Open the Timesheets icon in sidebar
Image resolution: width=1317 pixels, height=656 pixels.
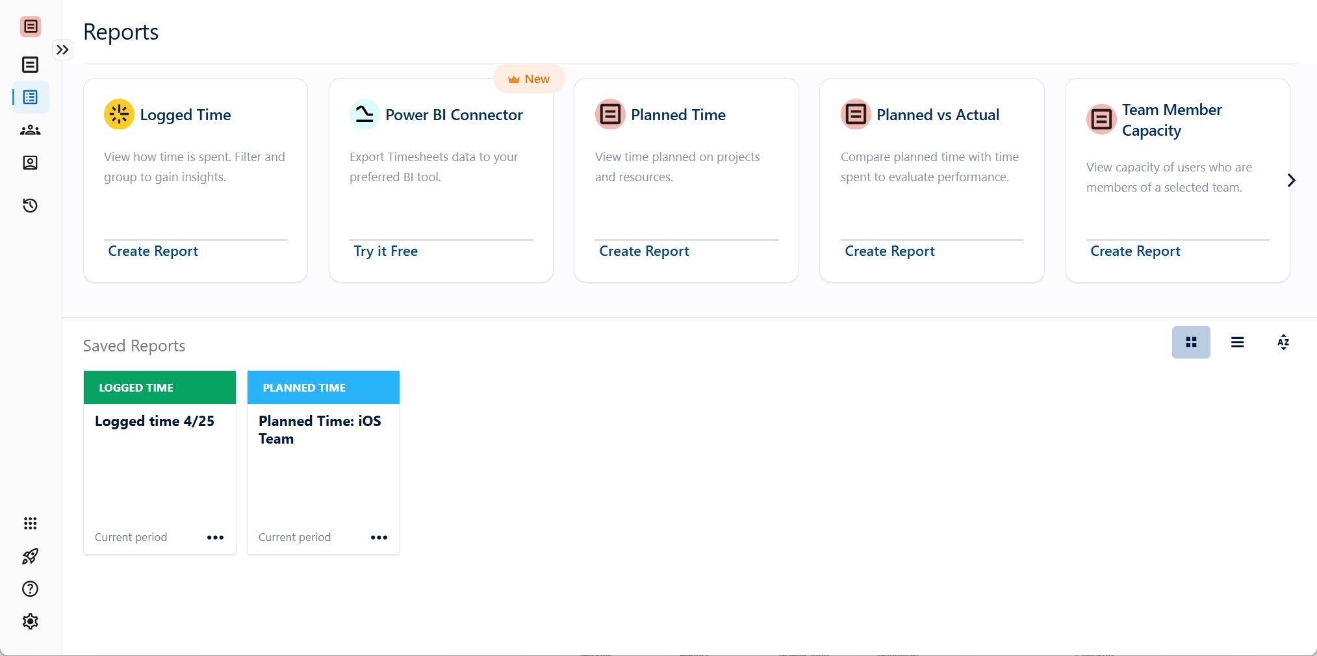pyautogui.click(x=30, y=64)
